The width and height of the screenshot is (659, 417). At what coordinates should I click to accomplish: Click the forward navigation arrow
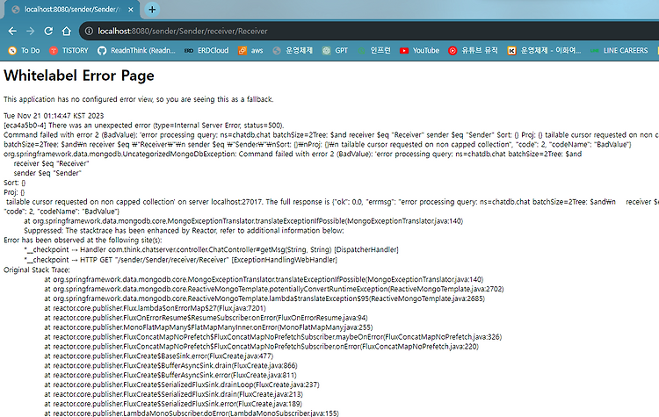(x=30, y=31)
